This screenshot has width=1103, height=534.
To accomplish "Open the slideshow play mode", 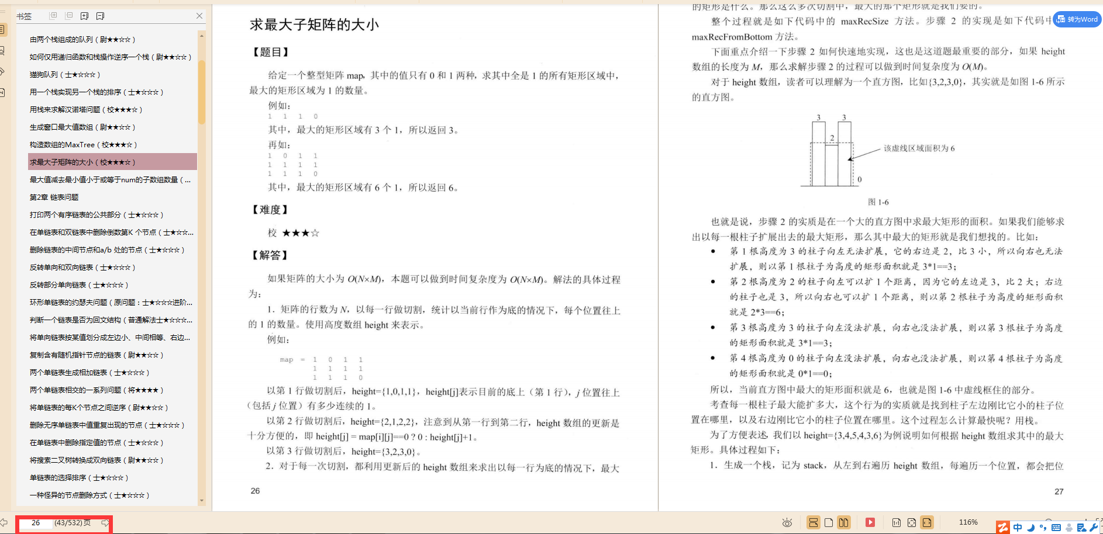I will pos(870,523).
